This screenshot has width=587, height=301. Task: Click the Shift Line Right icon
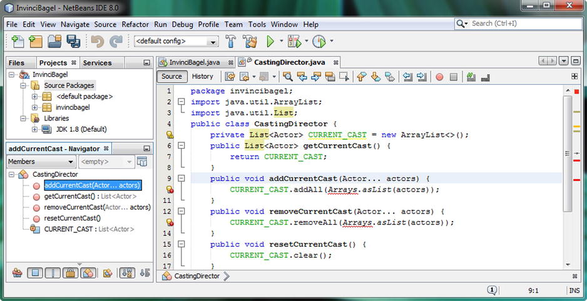tap(422, 77)
